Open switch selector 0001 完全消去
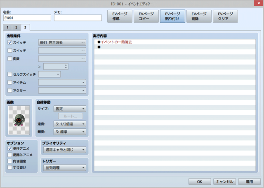The image size is (264, 188). [x=62, y=42]
